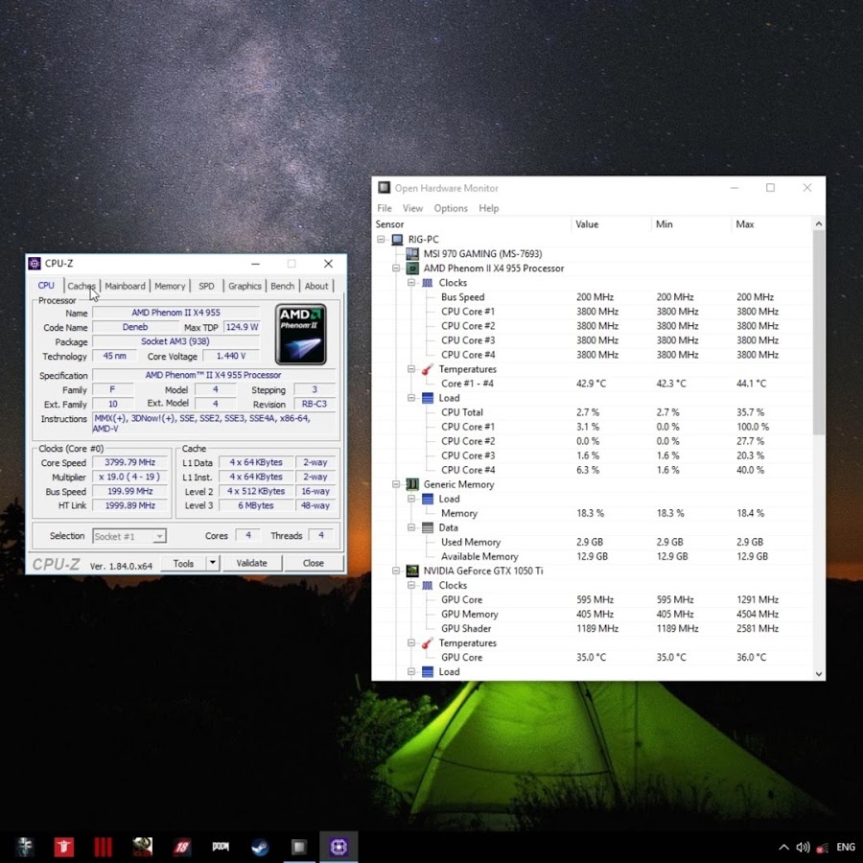Collapse the CPU Clocks node
The image size is (863, 863).
tap(411, 283)
